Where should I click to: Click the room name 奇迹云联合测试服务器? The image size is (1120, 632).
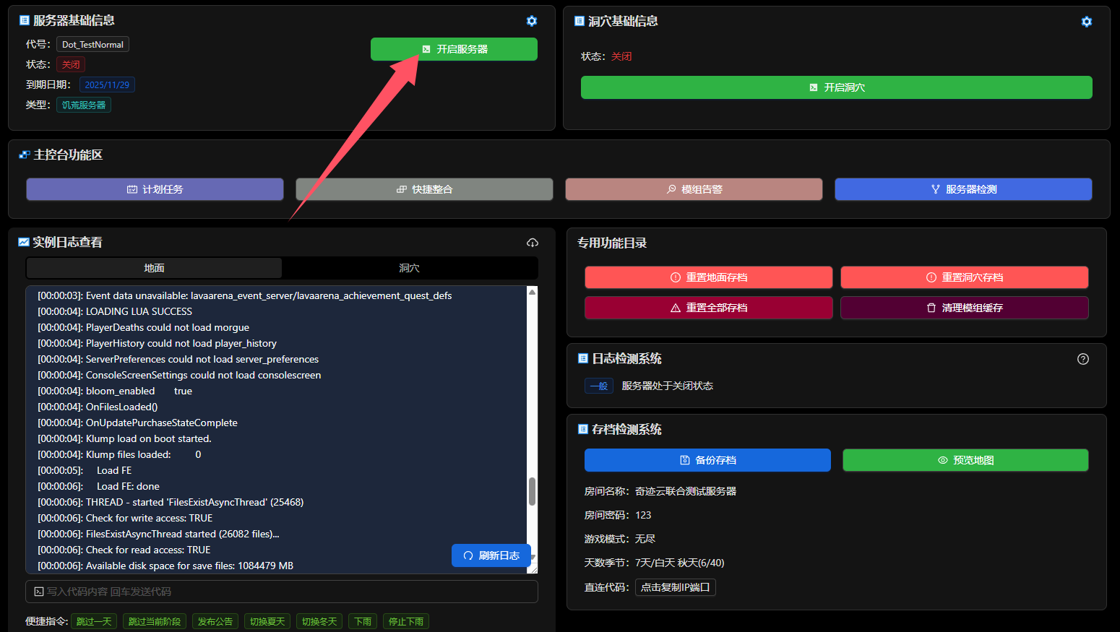click(686, 491)
